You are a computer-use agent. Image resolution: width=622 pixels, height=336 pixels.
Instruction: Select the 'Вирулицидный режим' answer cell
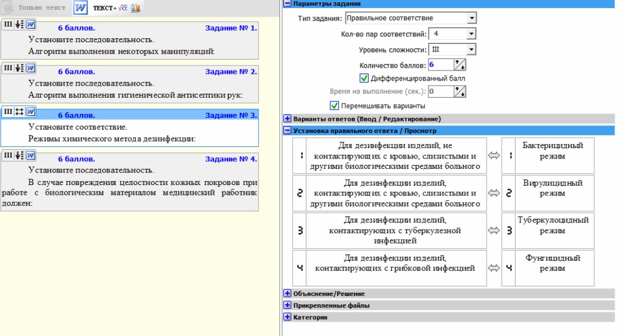tap(554, 193)
